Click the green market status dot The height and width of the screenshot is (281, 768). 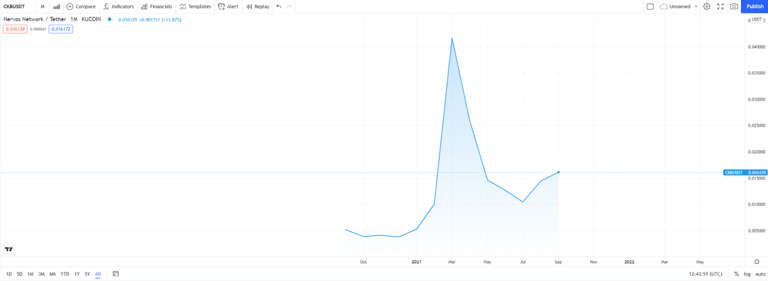tap(109, 19)
